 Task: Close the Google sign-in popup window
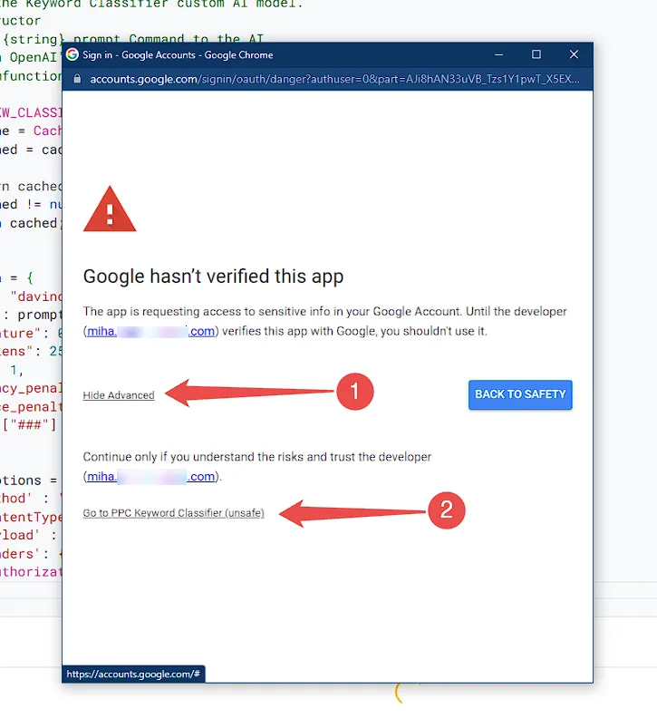[574, 54]
